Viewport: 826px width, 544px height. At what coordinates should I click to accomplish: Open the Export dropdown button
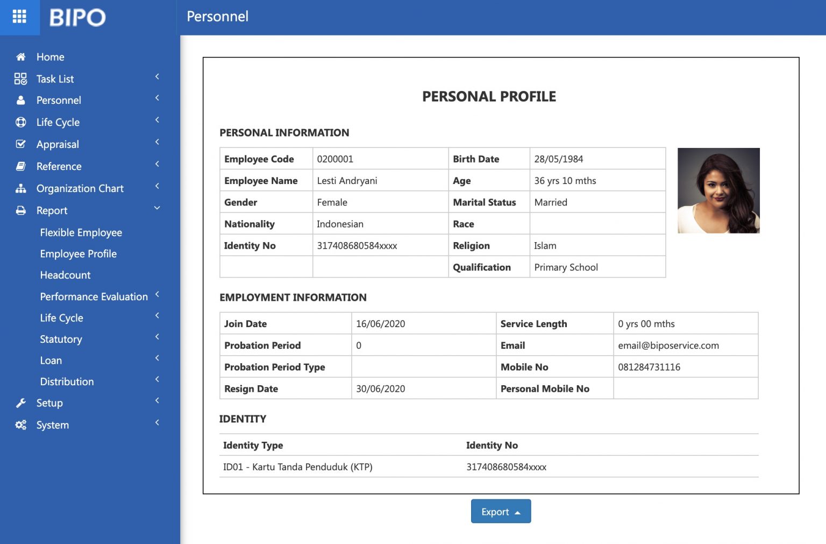(501, 512)
